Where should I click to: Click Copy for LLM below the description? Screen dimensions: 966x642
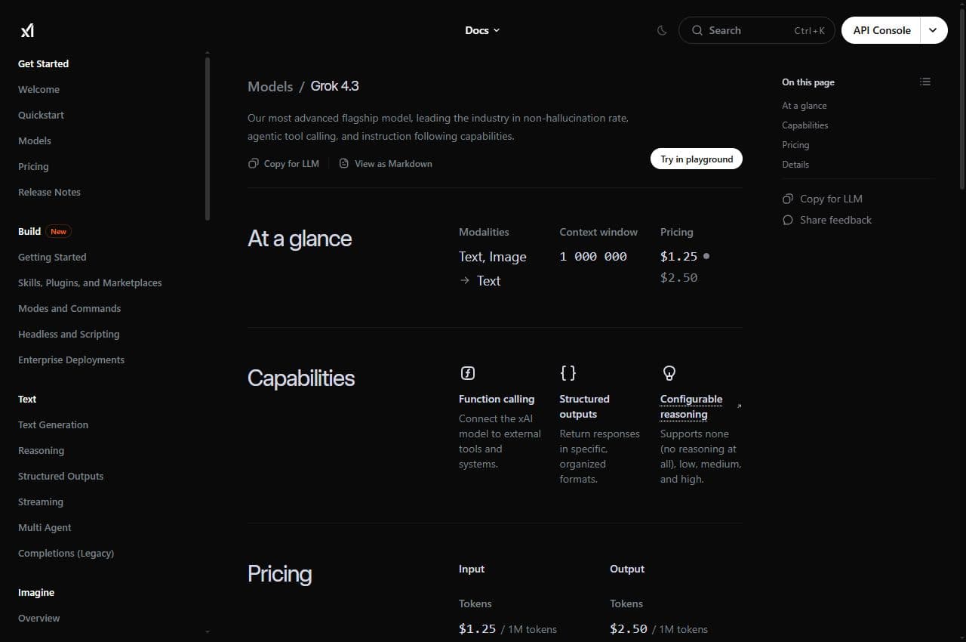click(284, 163)
